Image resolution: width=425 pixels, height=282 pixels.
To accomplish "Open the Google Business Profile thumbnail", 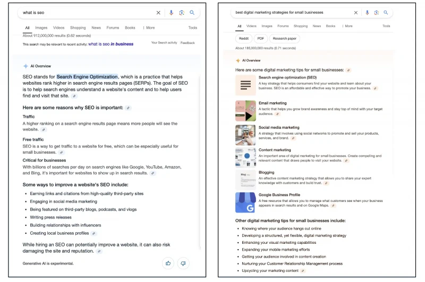I will pyautogui.click(x=245, y=202).
